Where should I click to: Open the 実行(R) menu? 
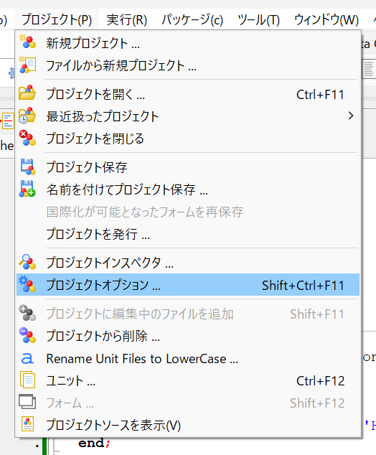pos(127,19)
